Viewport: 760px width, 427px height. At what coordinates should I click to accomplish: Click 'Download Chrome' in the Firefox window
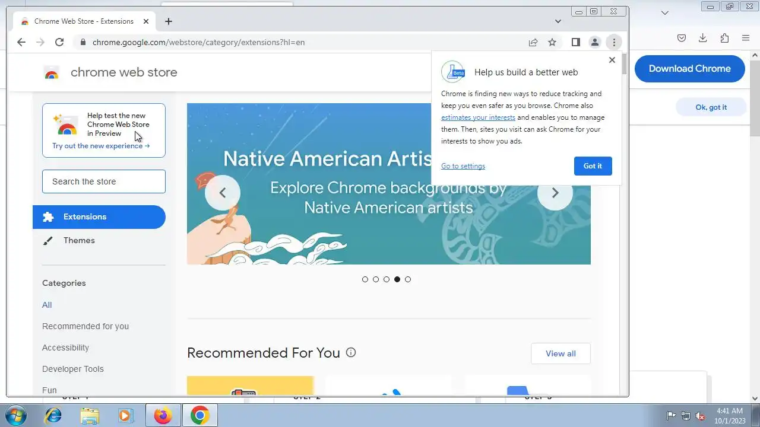tap(689, 69)
